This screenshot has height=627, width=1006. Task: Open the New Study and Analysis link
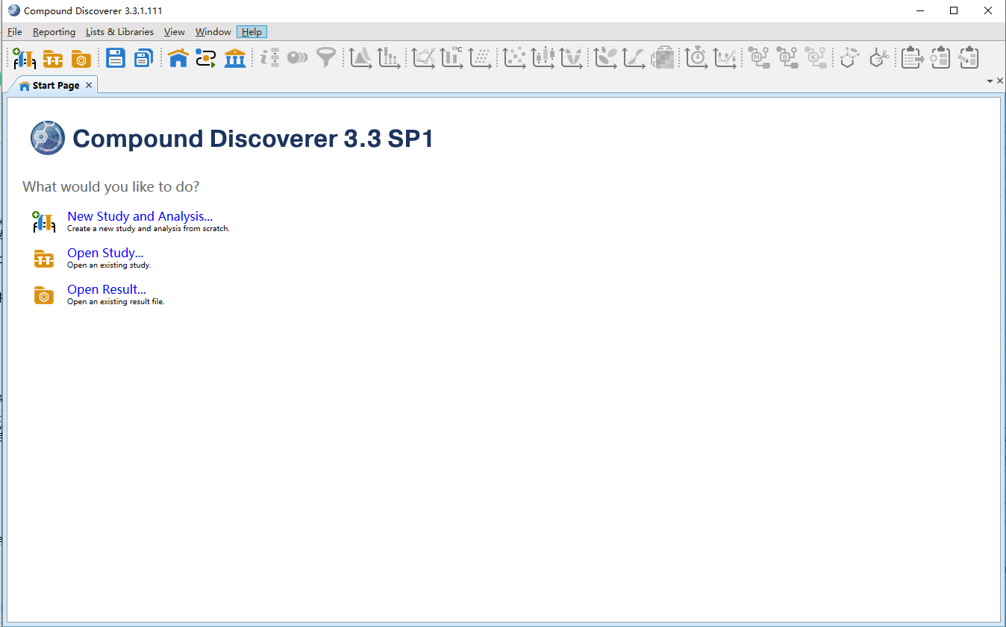click(139, 216)
